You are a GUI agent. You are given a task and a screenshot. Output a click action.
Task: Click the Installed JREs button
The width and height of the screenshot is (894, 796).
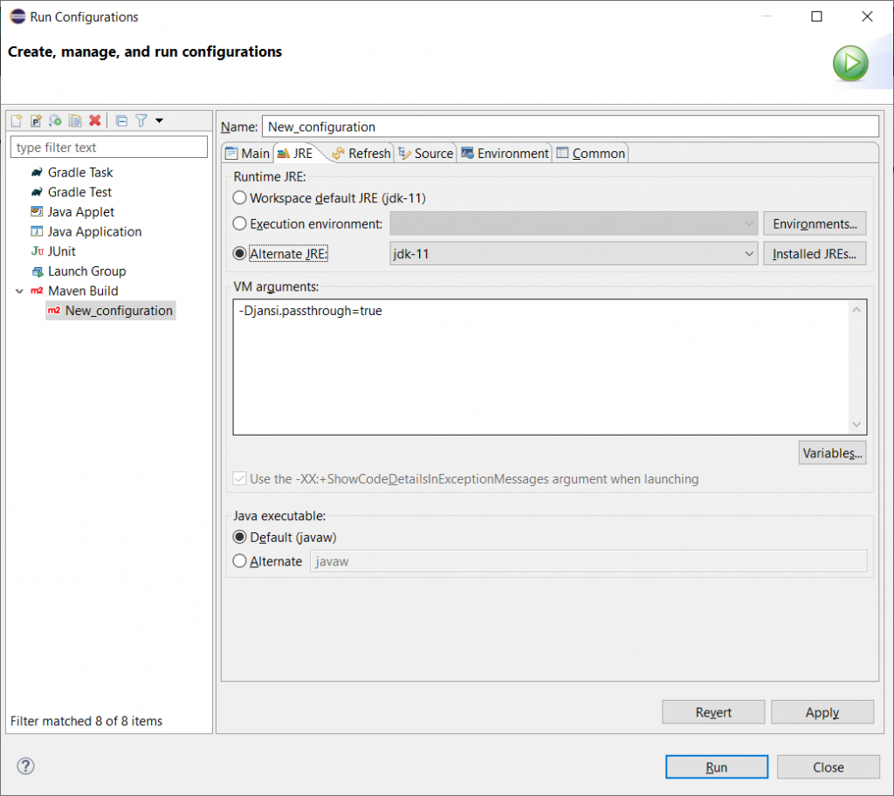(x=814, y=253)
